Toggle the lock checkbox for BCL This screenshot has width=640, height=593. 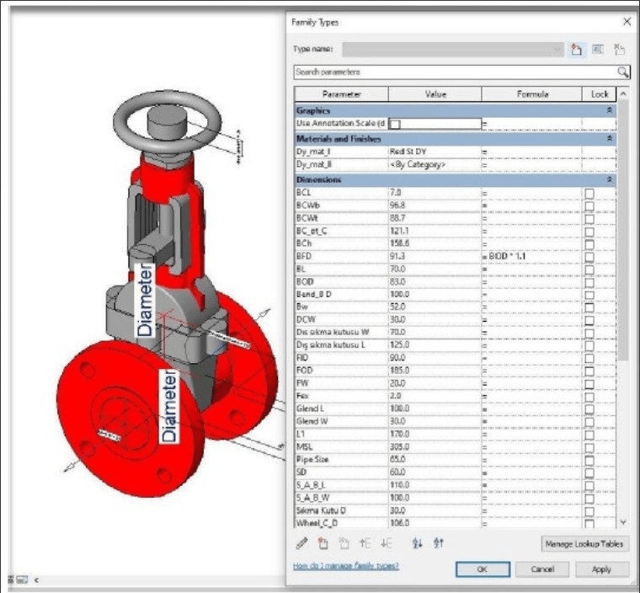click(589, 195)
